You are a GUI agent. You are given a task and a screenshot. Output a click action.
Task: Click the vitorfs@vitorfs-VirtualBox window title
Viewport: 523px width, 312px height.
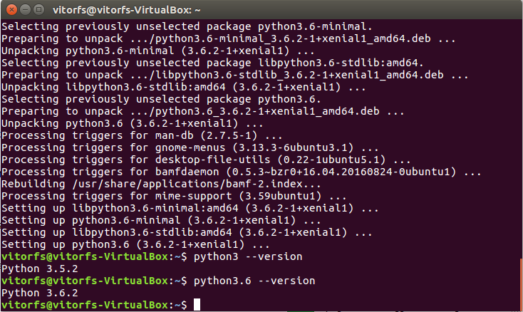click(x=127, y=10)
